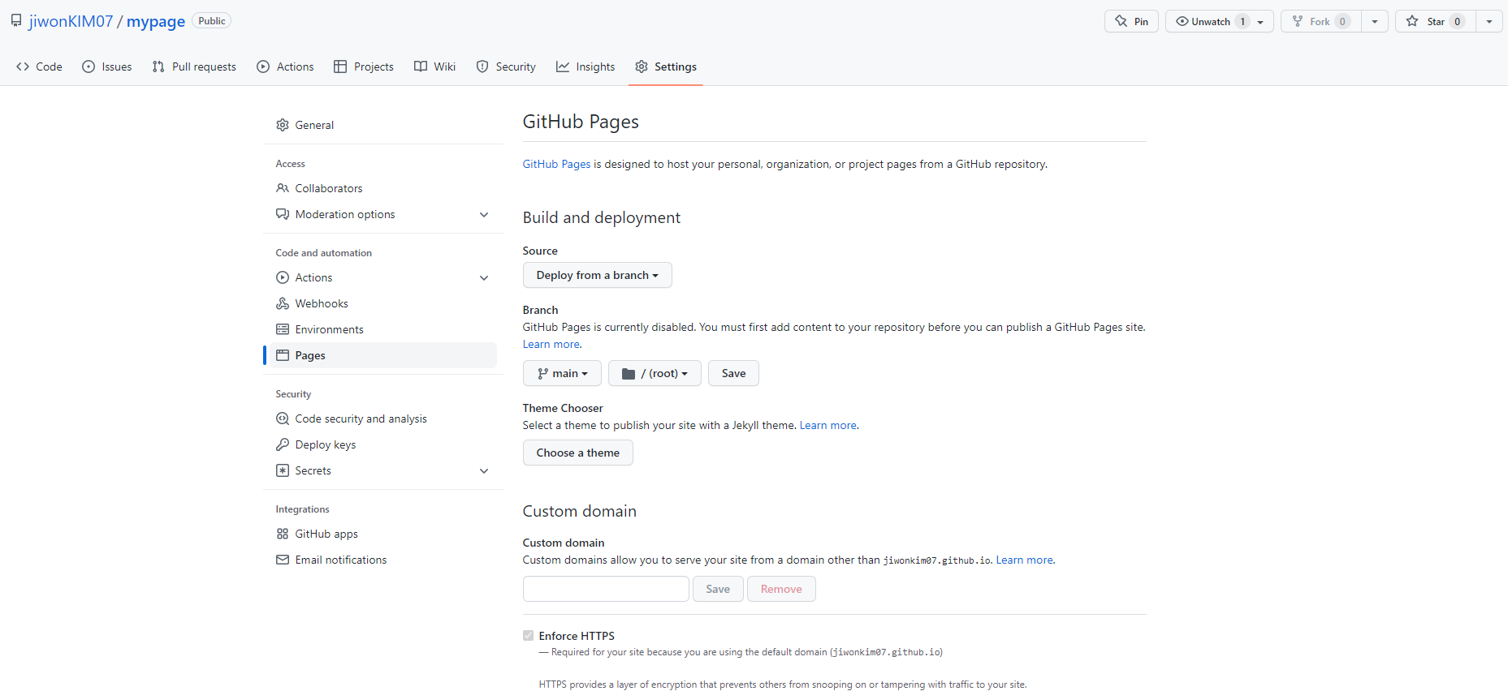Click the repository icon beside jiwonKIM07
The height and width of the screenshot is (691, 1508).
16,21
